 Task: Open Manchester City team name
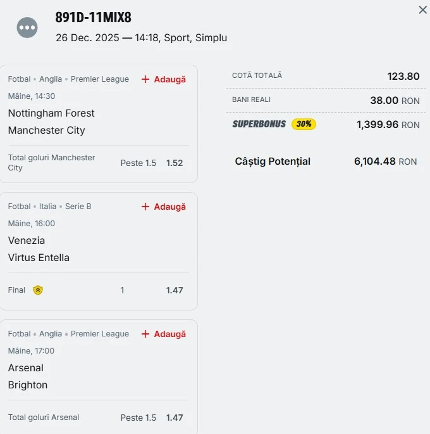[46, 131]
